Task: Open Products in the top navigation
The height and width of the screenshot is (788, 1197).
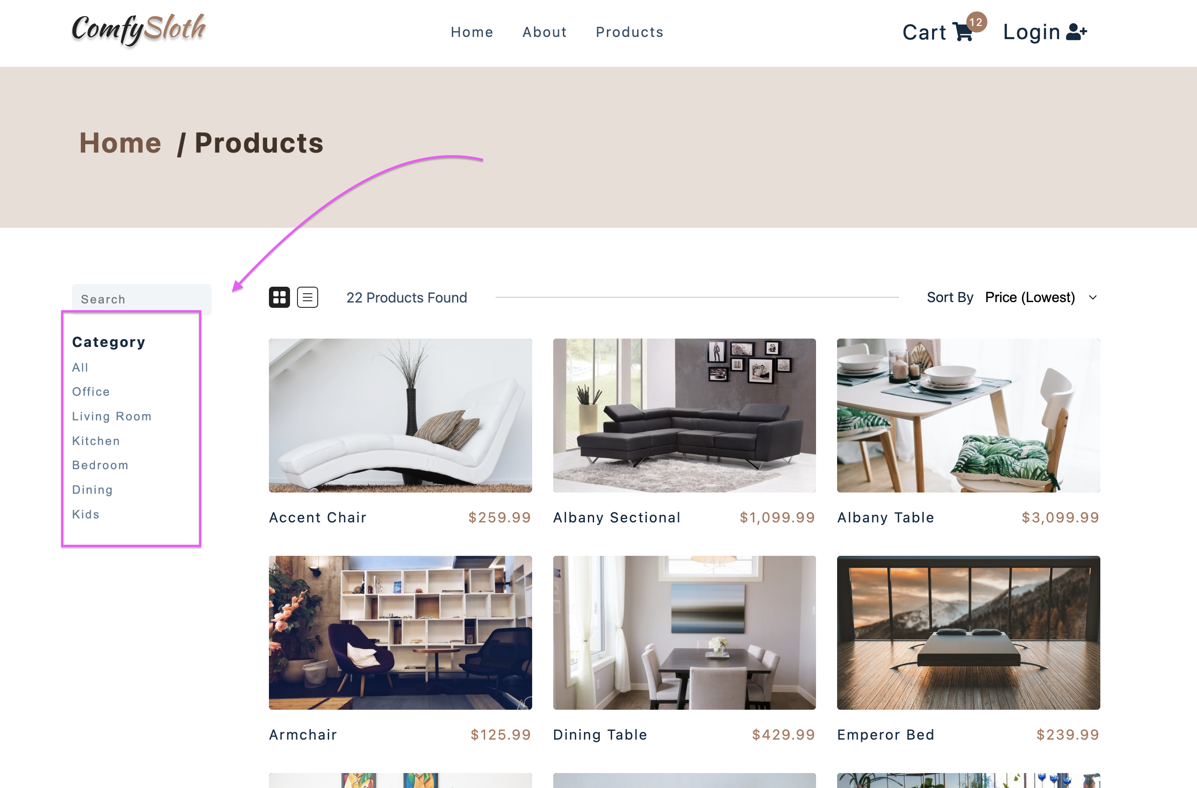Action: pos(629,32)
